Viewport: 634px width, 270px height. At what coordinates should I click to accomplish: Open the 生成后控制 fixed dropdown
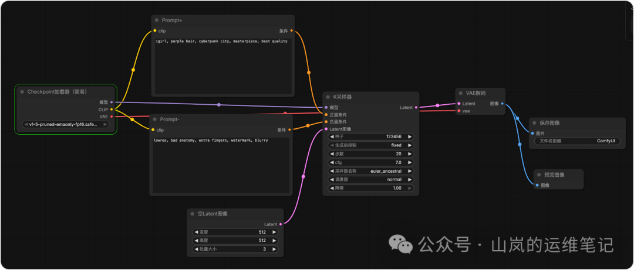click(371, 145)
